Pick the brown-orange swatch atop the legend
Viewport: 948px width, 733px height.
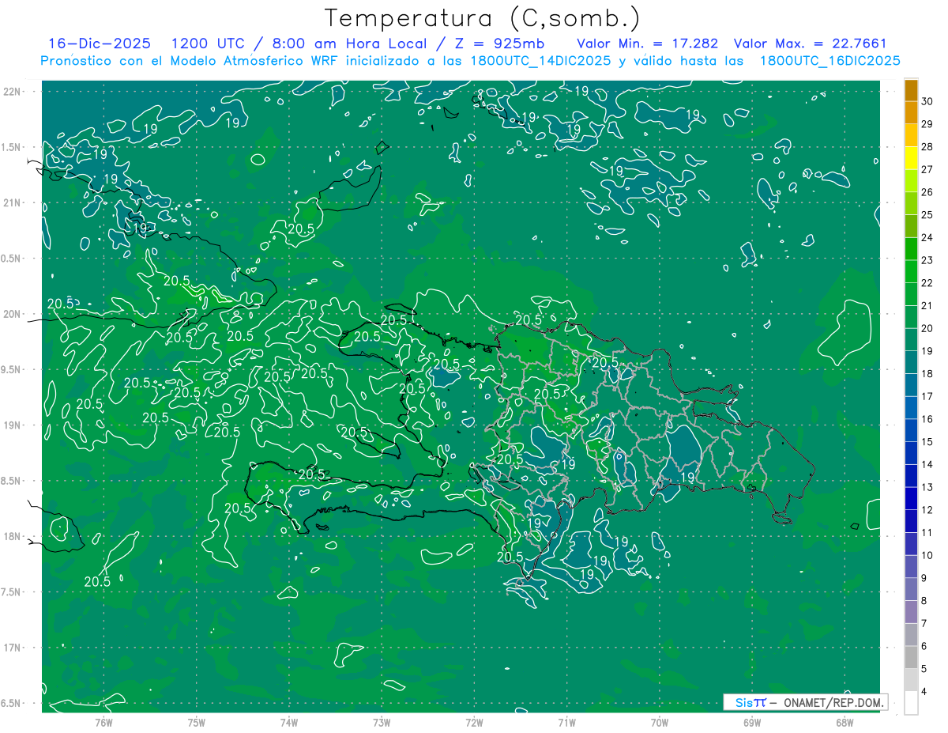tap(911, 89)
